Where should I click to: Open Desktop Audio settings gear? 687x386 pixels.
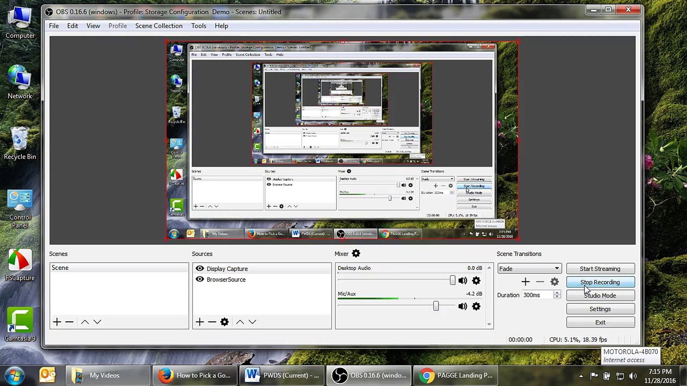pos(476,281)
